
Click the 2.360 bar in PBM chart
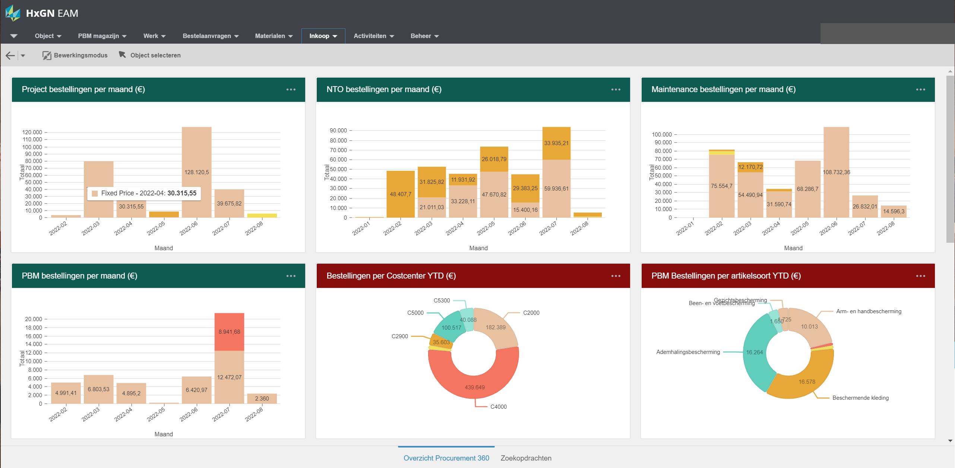coord(262,398)
